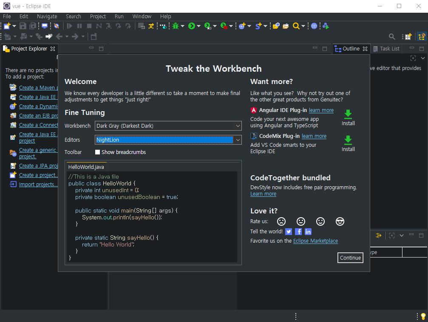Rate with the sunglasses face icon
This screenshot has width=428, height=322.
click(340, 221)
